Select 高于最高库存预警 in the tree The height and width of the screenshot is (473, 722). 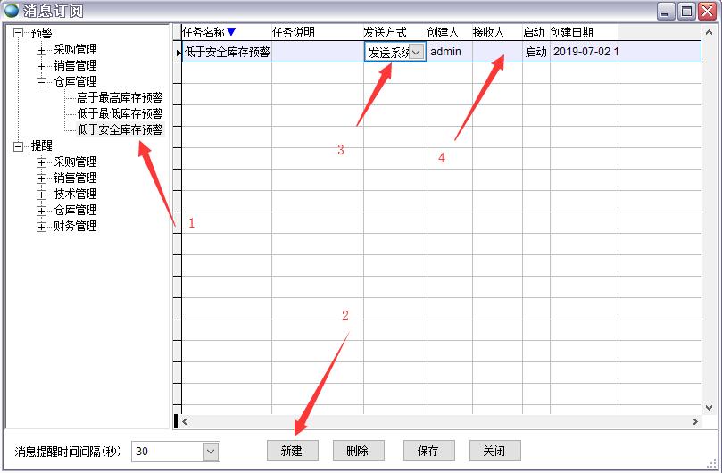(120, 97)
